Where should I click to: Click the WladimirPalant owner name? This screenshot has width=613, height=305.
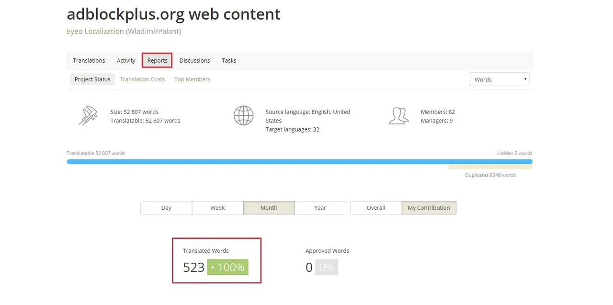click(153, 31)
